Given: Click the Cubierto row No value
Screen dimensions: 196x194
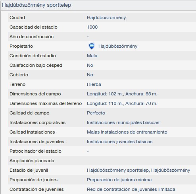Looking at the screenshot, I should click(x=90, y=75).
